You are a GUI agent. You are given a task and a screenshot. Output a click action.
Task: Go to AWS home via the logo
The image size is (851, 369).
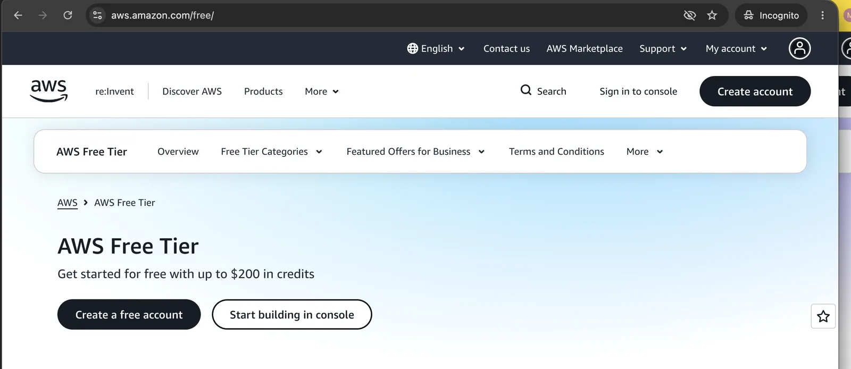pyautogui.click(x=49, y=91)
